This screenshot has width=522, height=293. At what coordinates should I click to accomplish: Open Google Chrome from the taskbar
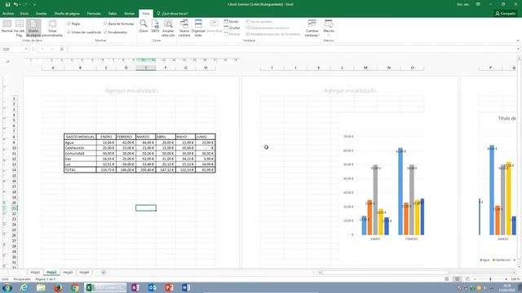[x=74, y=287]
